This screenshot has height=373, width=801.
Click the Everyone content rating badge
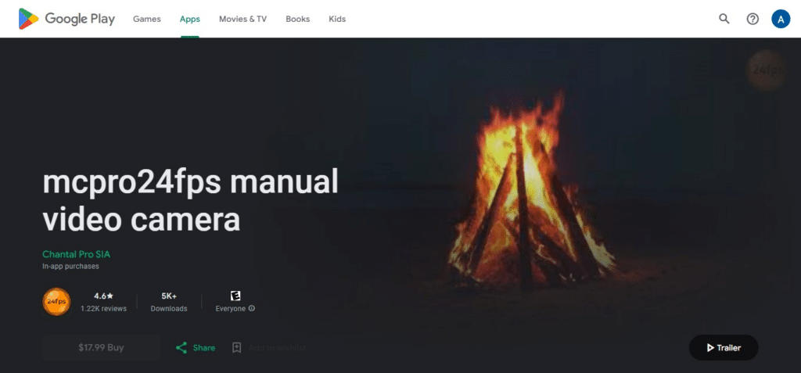coord(235,296)
